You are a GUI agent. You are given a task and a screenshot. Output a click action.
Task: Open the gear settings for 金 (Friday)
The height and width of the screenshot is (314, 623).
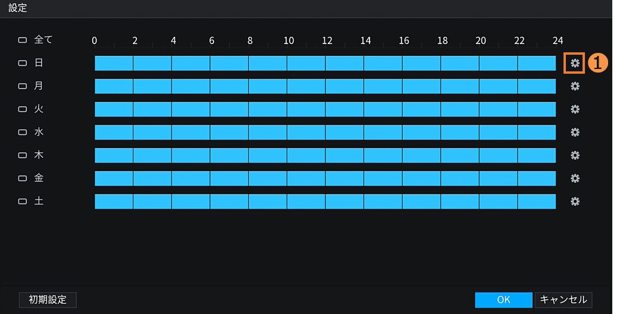[x=575, y=178]
